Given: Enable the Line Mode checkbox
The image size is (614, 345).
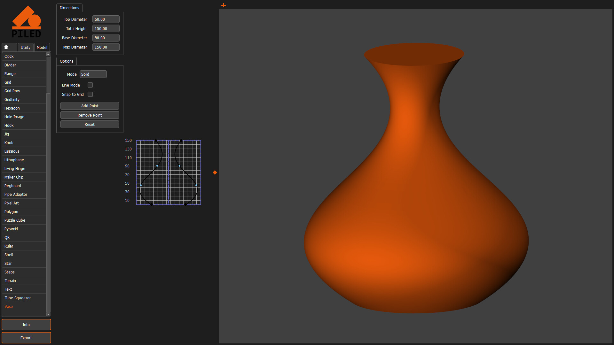Looking at the screenshot, I should [90, 85].
